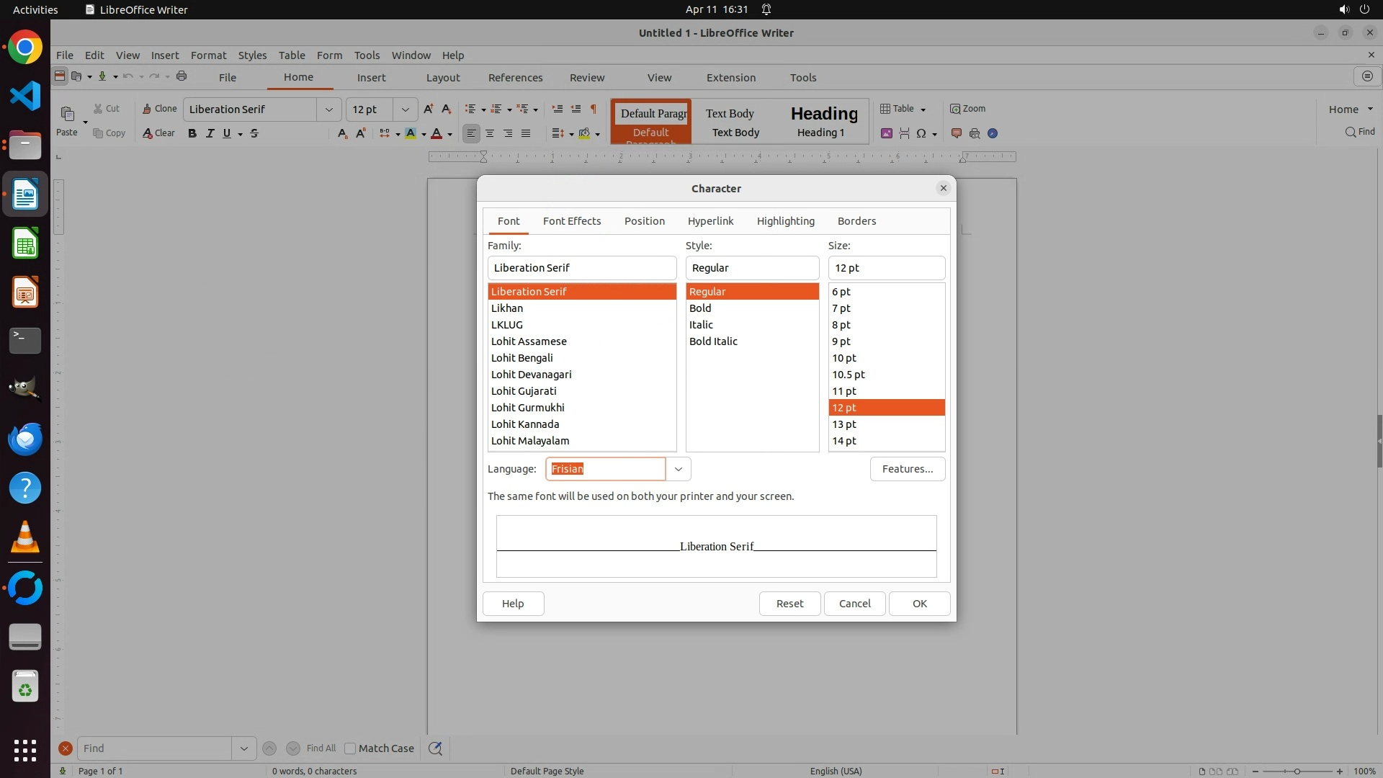The image size is (1383, 778).
Task: Click the Bold formatting icon
Action: point(192,133)
